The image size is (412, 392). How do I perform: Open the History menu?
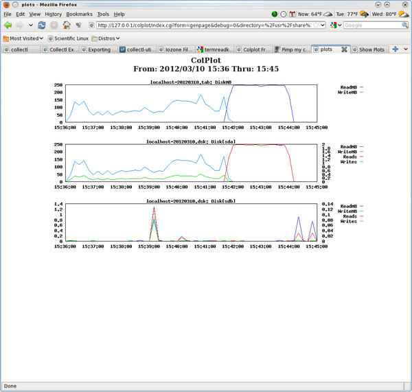point(53,14)
